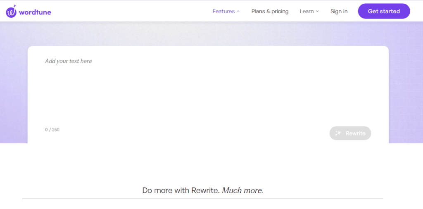Click the Rewrite button
This screenshot has width=423, height=209.
(x=350, y=133)
